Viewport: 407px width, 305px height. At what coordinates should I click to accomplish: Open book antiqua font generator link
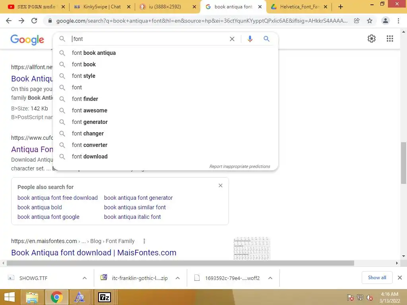click(x=138, y=198)
